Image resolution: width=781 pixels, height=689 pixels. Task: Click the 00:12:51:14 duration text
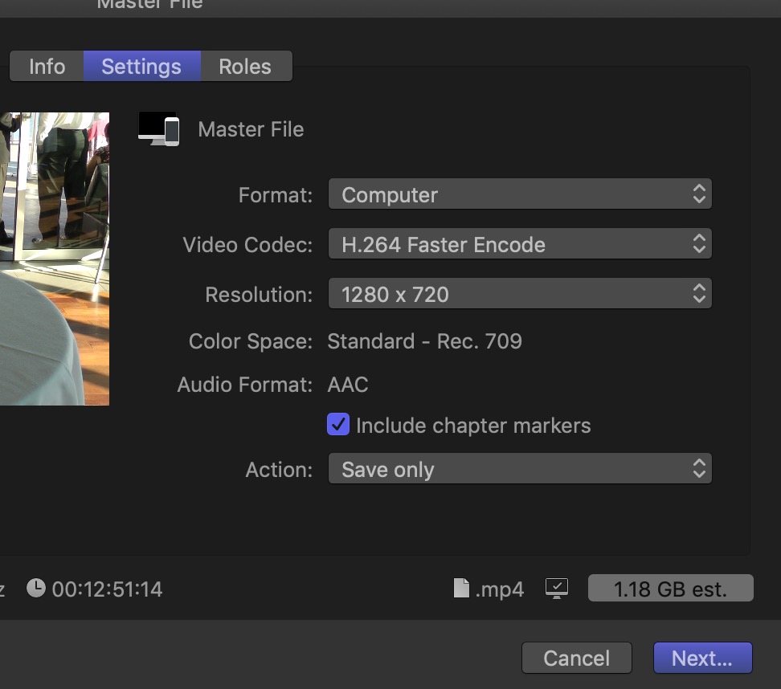pyautogui.click(x=107, y=589)
